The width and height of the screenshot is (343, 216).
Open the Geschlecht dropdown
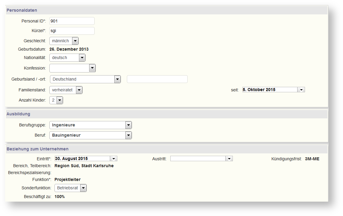pos(75,41)
